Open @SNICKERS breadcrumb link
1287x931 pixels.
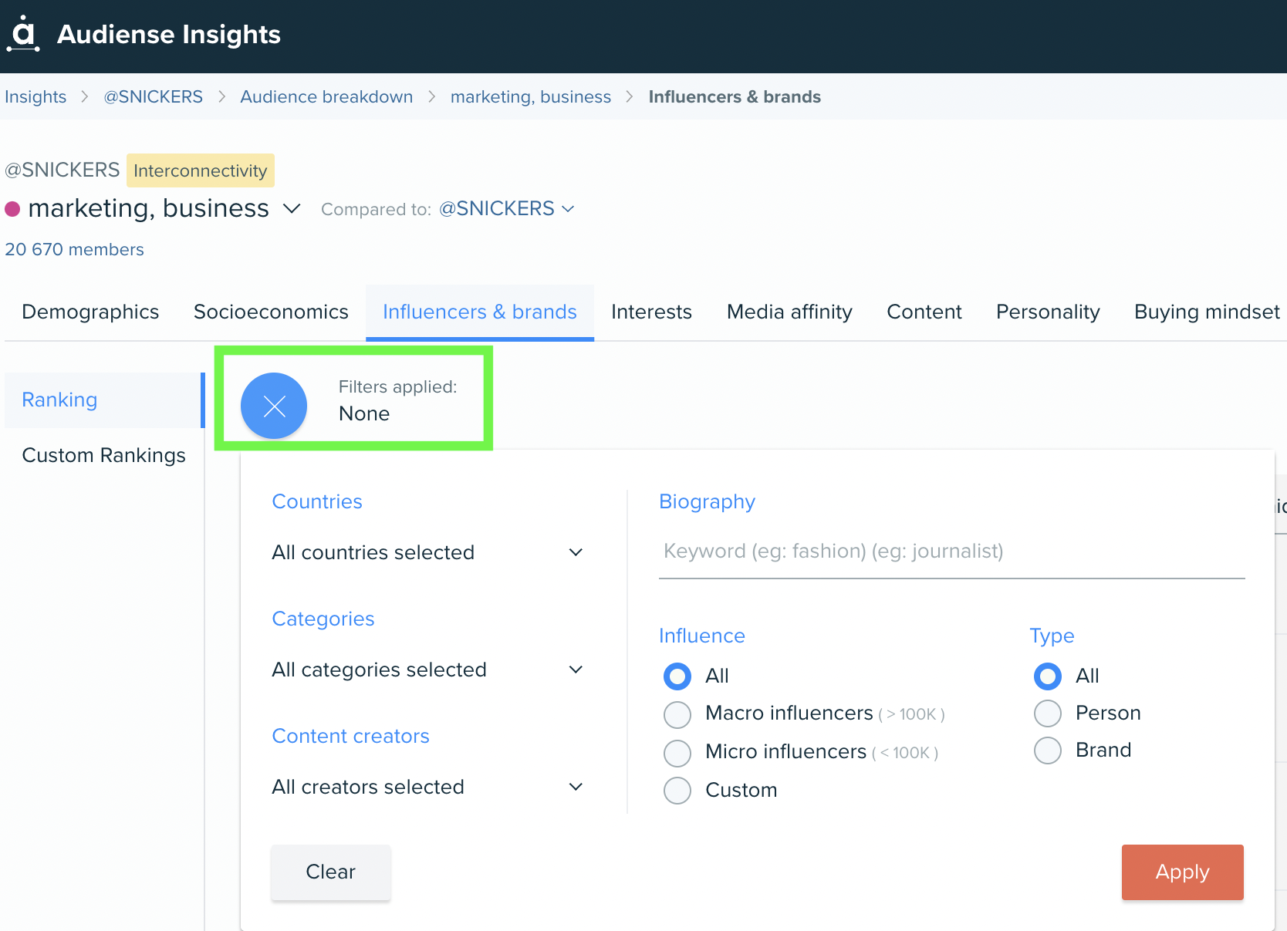[154, 96]
